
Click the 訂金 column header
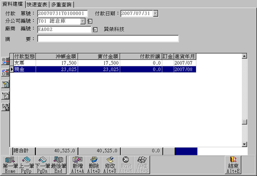pyautogui.click(x=168, y=57)
